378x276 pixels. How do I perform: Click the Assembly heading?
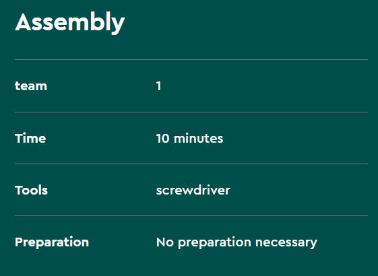[x=70, y=23]
